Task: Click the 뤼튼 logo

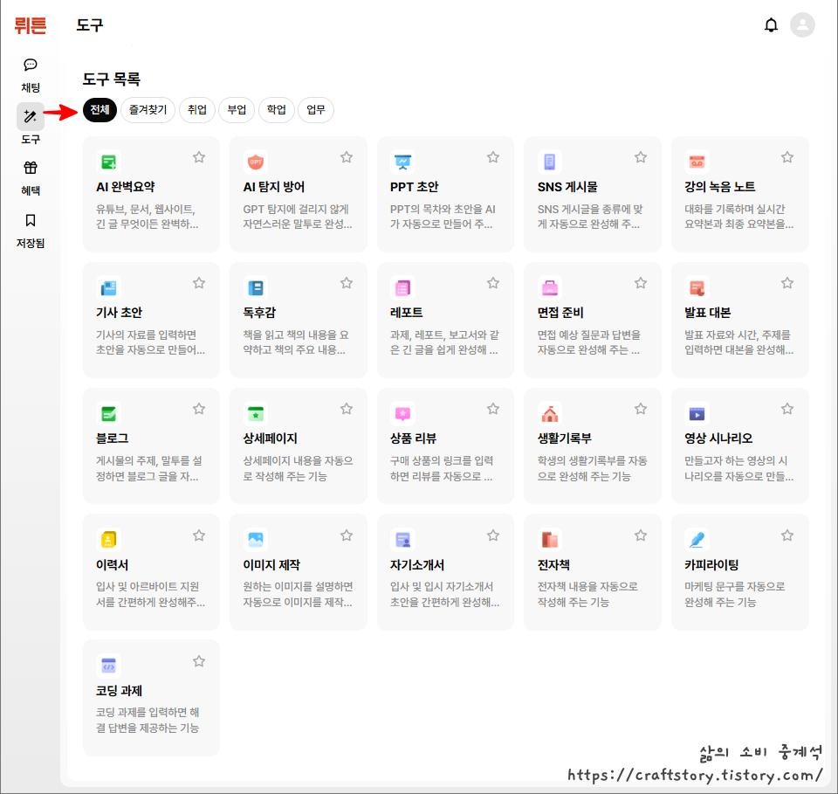Action: pyautogui.click(x=31, y=25)
